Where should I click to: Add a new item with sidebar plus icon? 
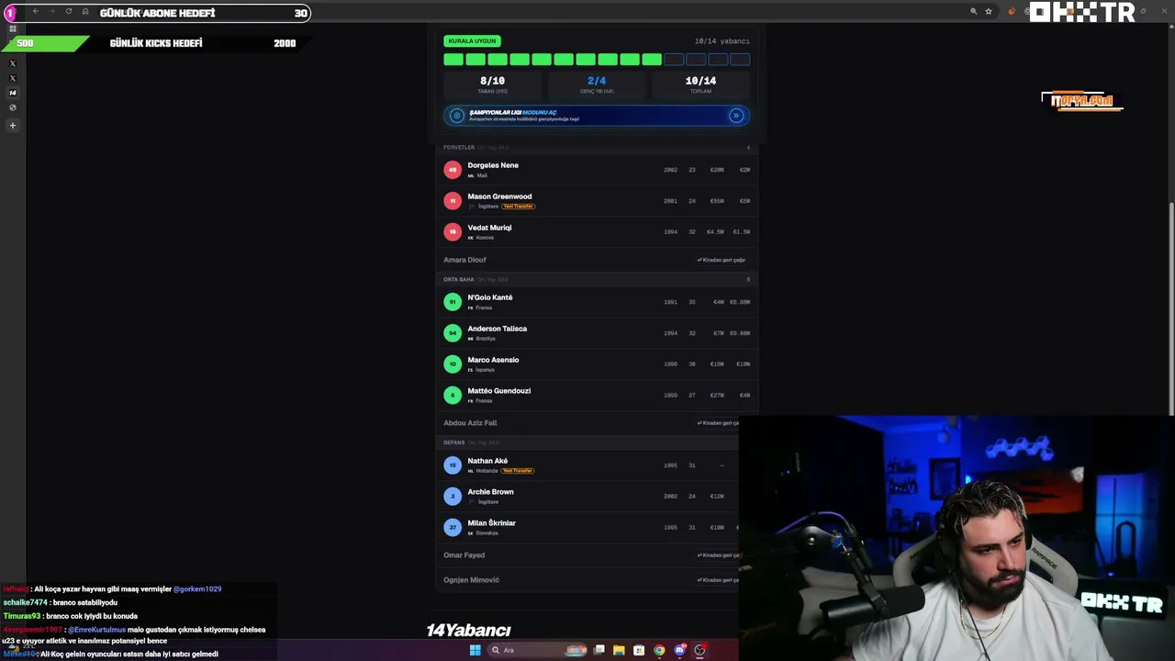point(12,125)
